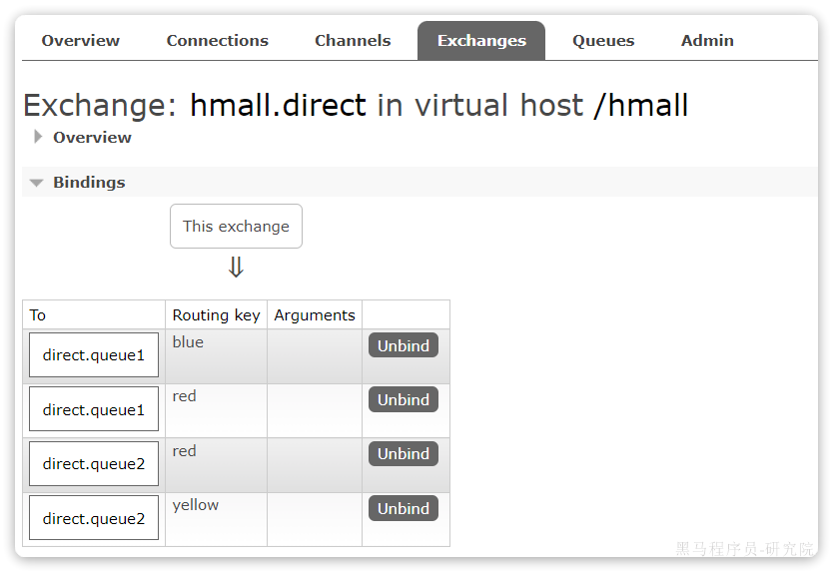This screenshot has width=833, height=574.
Task: Open direct.queue1 link in blue binding row
Action: pos(94,355)
